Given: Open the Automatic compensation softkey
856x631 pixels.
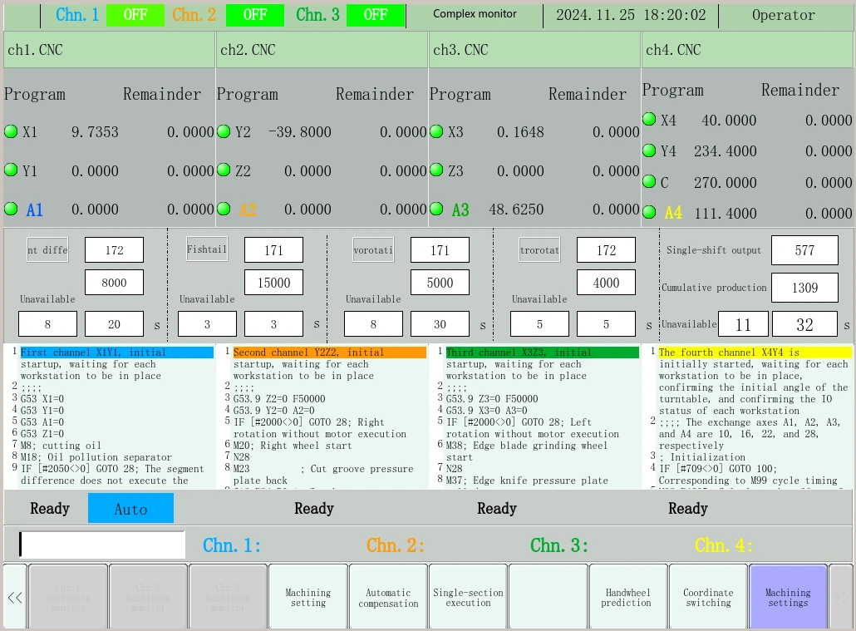Looking at the screenshot, I should coord(388,597).
